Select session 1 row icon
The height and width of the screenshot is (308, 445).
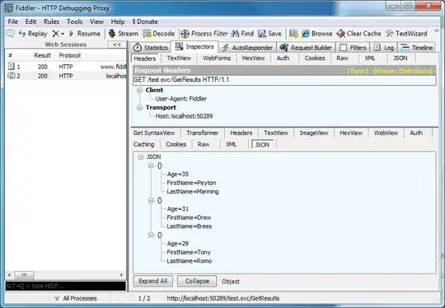coord(11,67)
